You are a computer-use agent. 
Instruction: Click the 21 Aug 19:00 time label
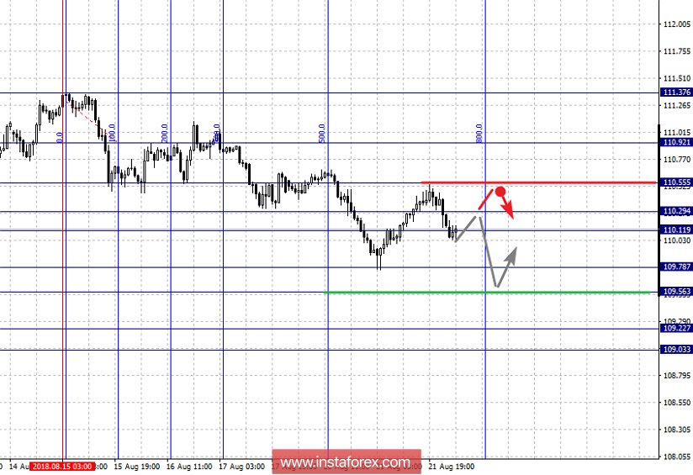452,467
